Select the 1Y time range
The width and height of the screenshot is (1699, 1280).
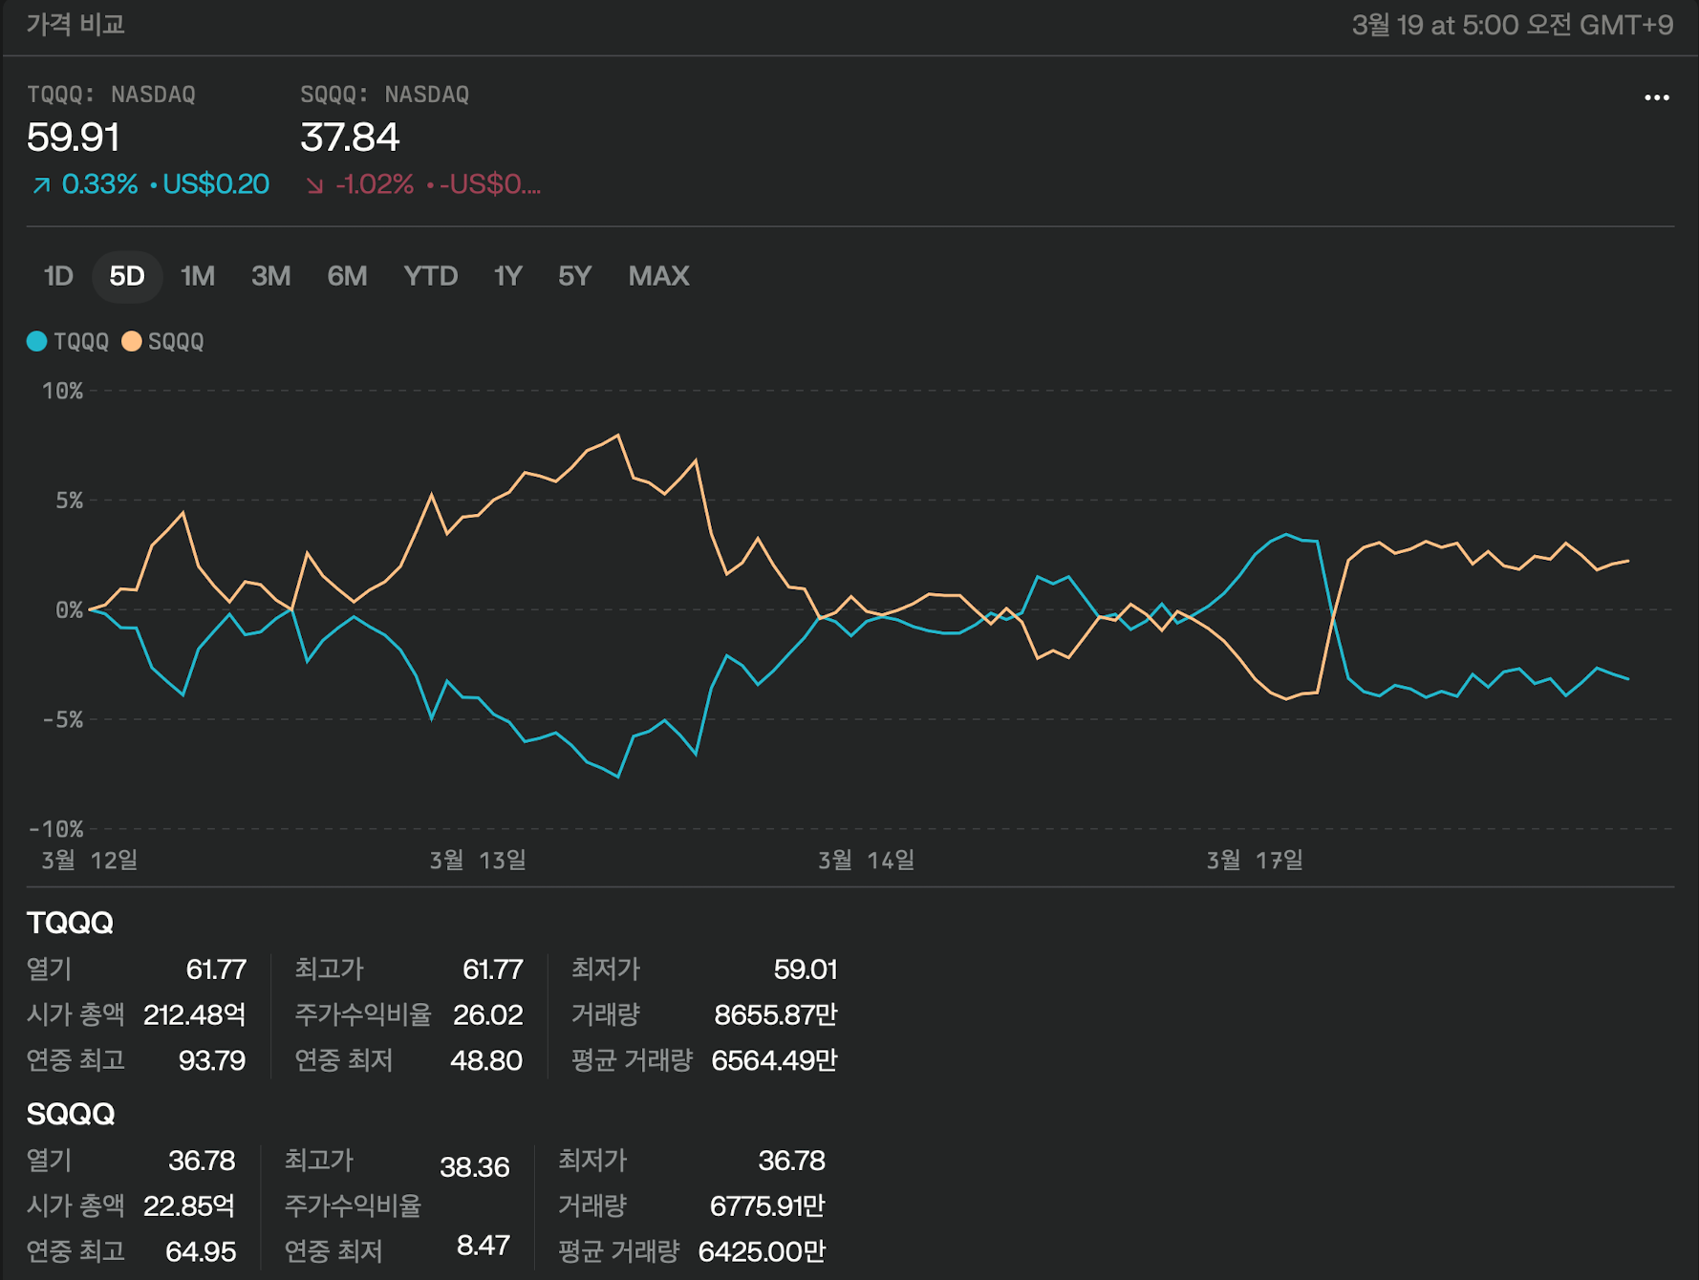click(x=507, y=276)
